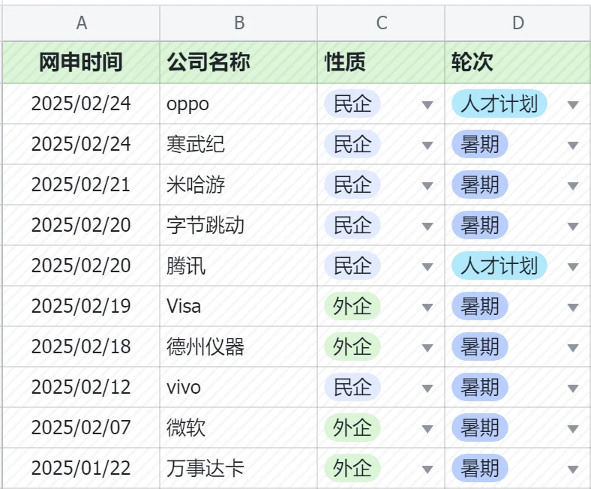Select the 德州仪器 company name cell
Screen dimensions: 591x489
(x=238, y=346)
